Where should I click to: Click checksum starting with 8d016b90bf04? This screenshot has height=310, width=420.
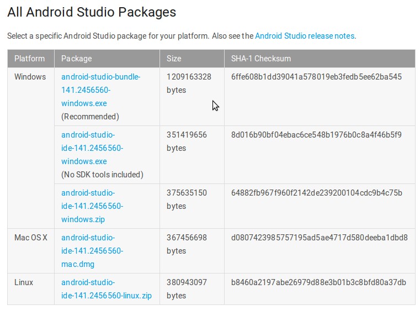[316, 135]
